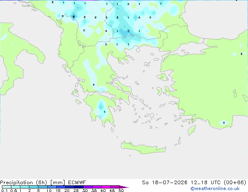The width and height of the screenshot is (248, 192).
Task: Click the 'ECMWF' model label
Action: point(77,183)
